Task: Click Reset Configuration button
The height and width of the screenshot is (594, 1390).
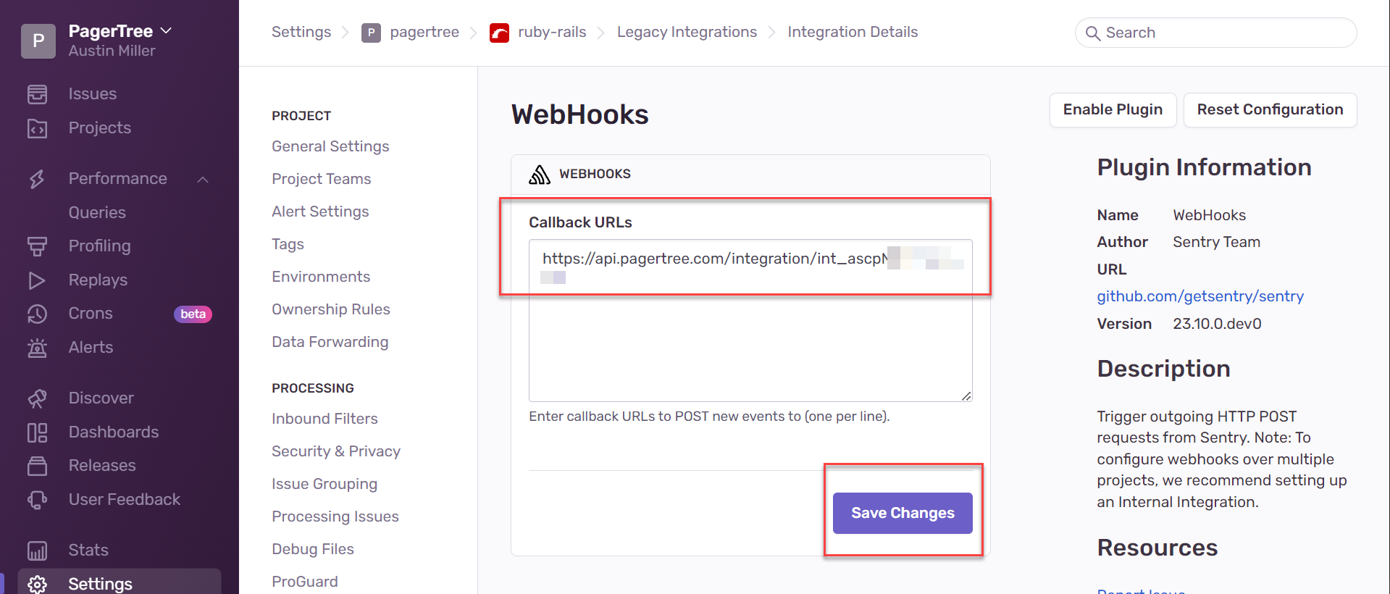Action: (1270, 110)
